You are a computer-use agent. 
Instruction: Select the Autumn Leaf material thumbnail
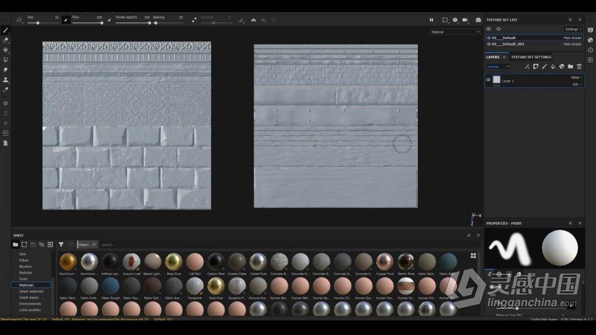pos(131,263)
